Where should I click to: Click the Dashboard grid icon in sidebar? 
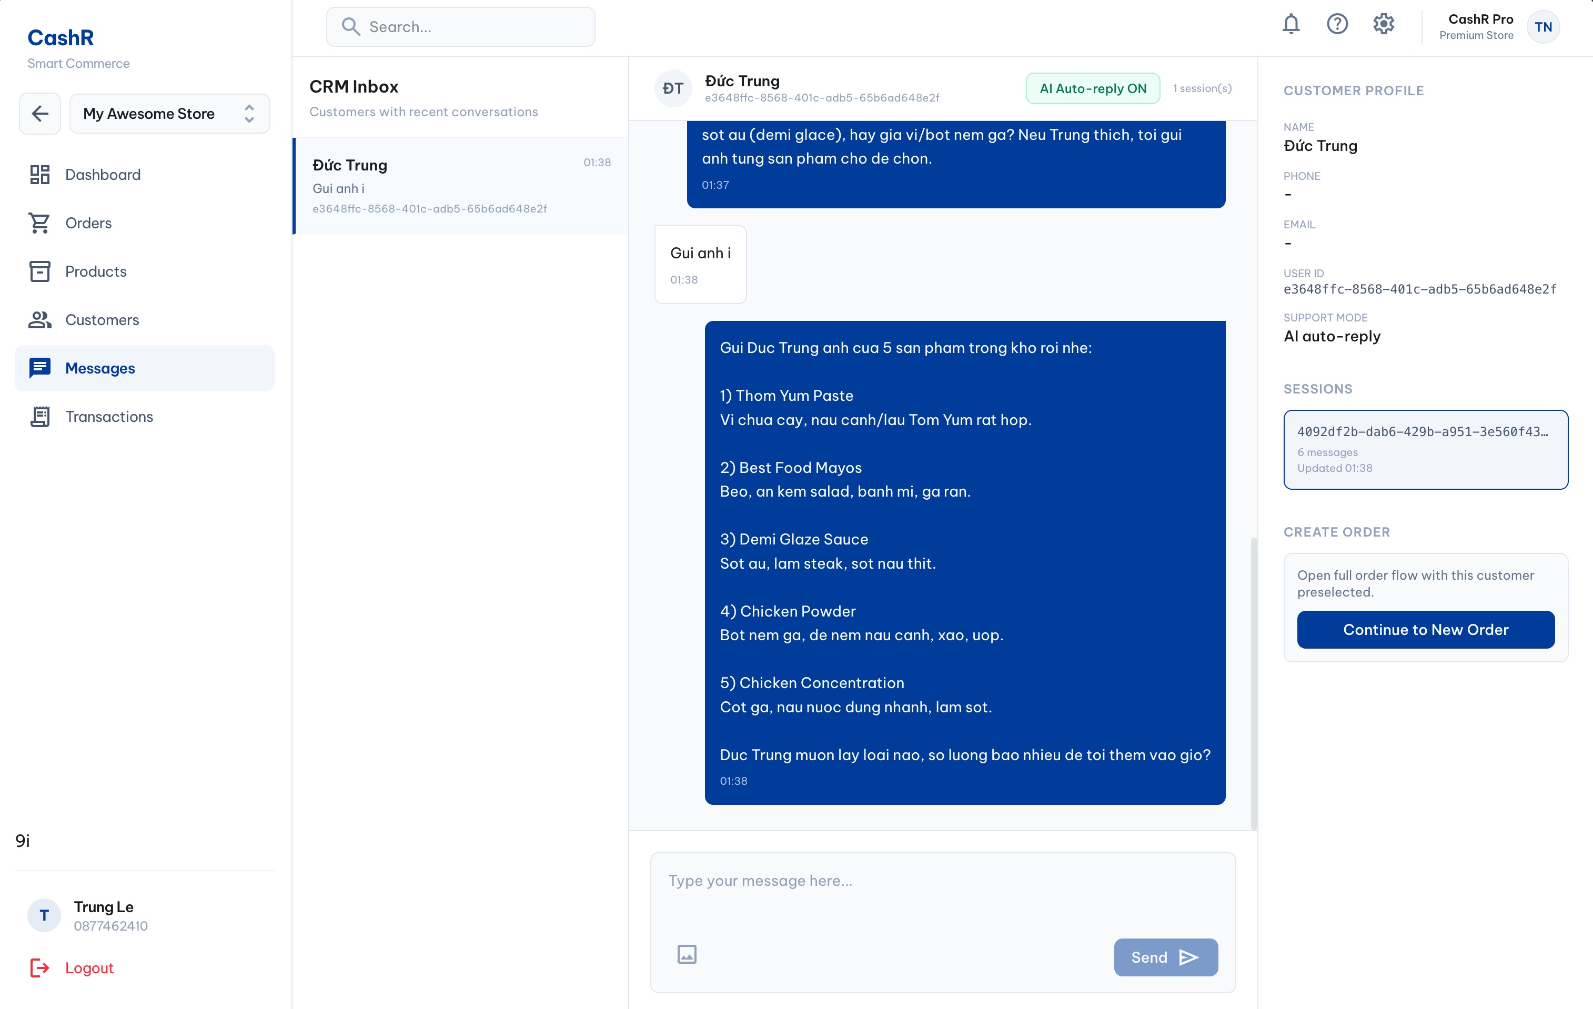point(39,175)
